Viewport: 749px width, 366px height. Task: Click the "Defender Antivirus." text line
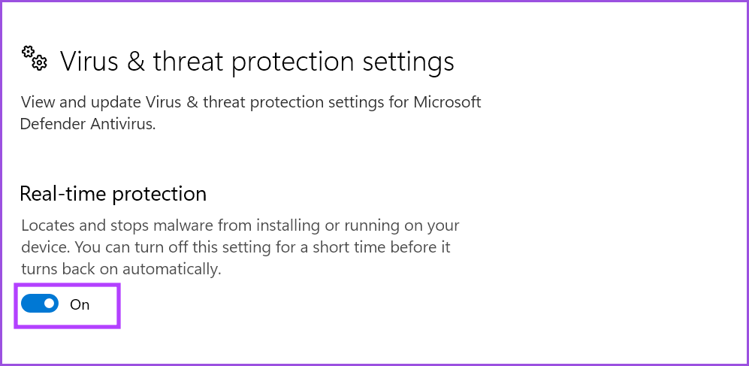pos(88,124)
